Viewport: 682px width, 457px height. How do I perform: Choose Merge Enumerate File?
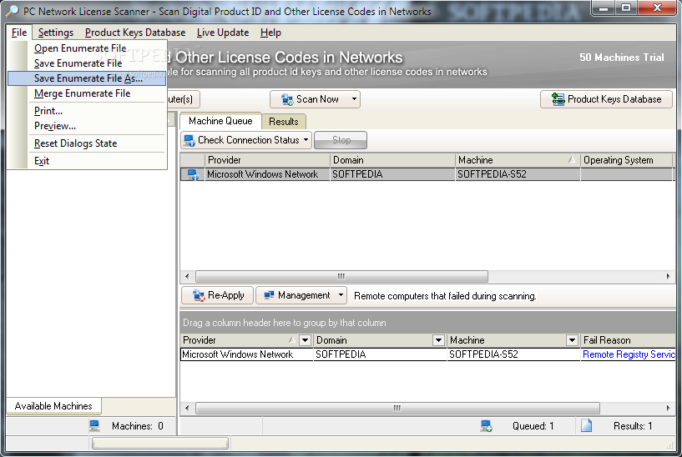(x=87, y=93)
